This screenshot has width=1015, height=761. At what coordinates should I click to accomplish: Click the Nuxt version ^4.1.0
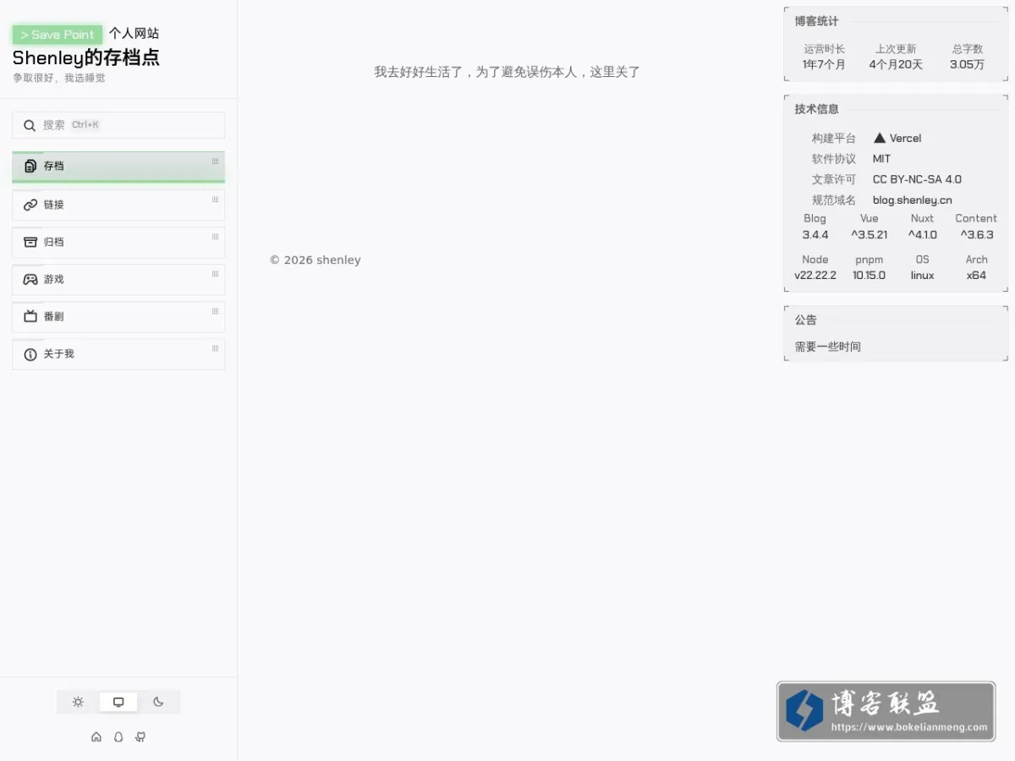pyautogui.click(x=923, y=234)
